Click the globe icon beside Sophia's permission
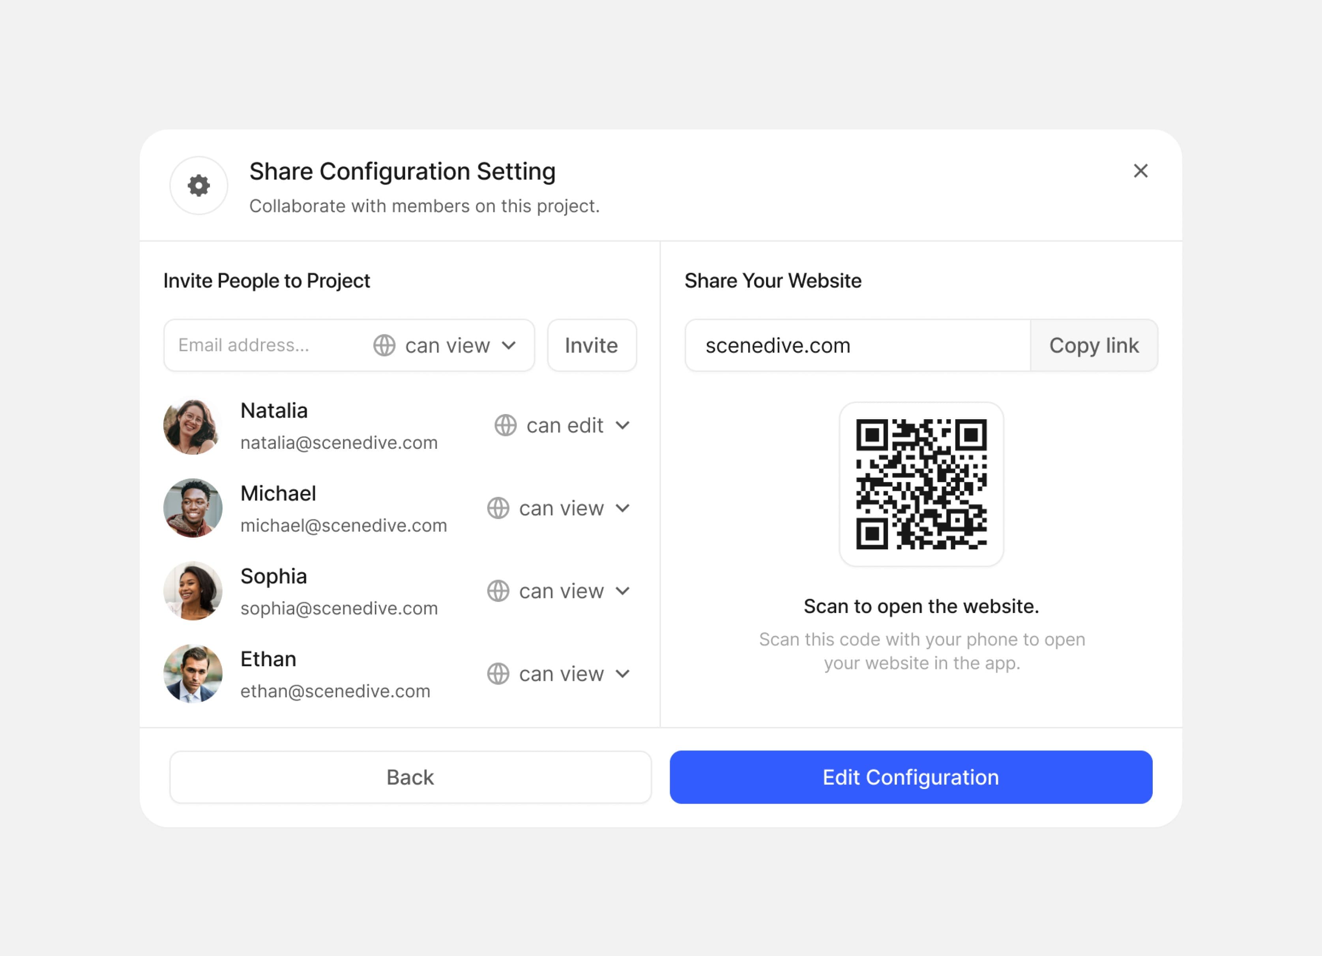1322x956 pixels. click(498, 591)
